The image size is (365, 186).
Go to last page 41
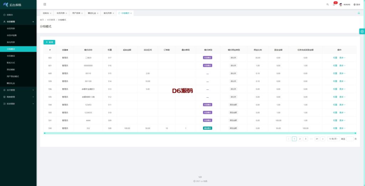317,139
